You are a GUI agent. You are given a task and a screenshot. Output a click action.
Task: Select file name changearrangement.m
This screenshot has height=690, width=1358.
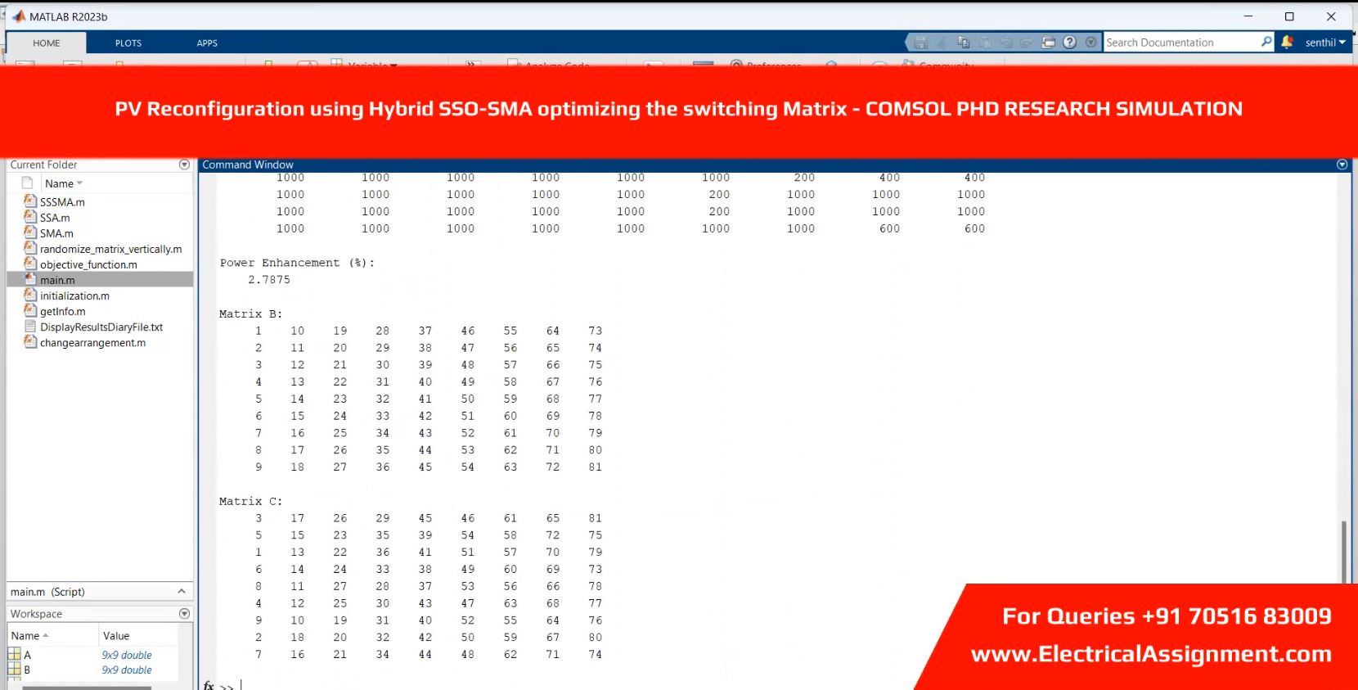(92, 342)
